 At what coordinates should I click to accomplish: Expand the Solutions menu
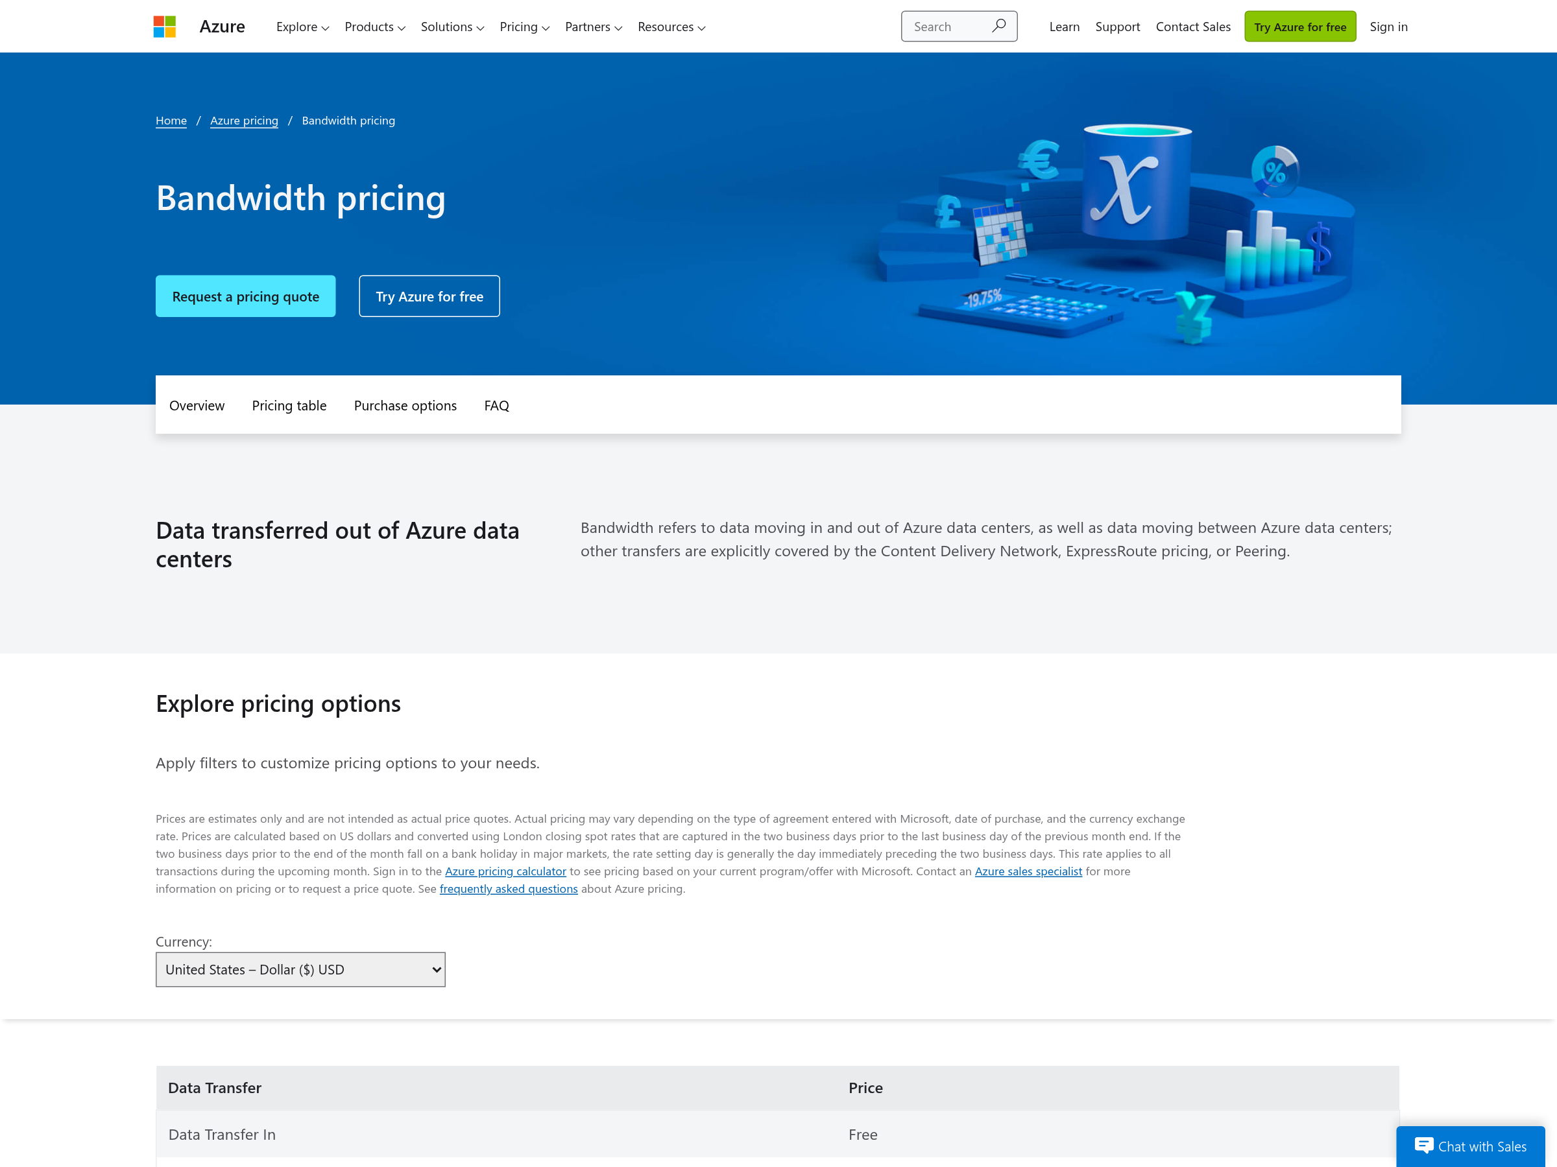(453, 27)
